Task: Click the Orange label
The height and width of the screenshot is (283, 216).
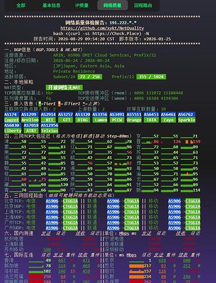Action: pos(134,120)
